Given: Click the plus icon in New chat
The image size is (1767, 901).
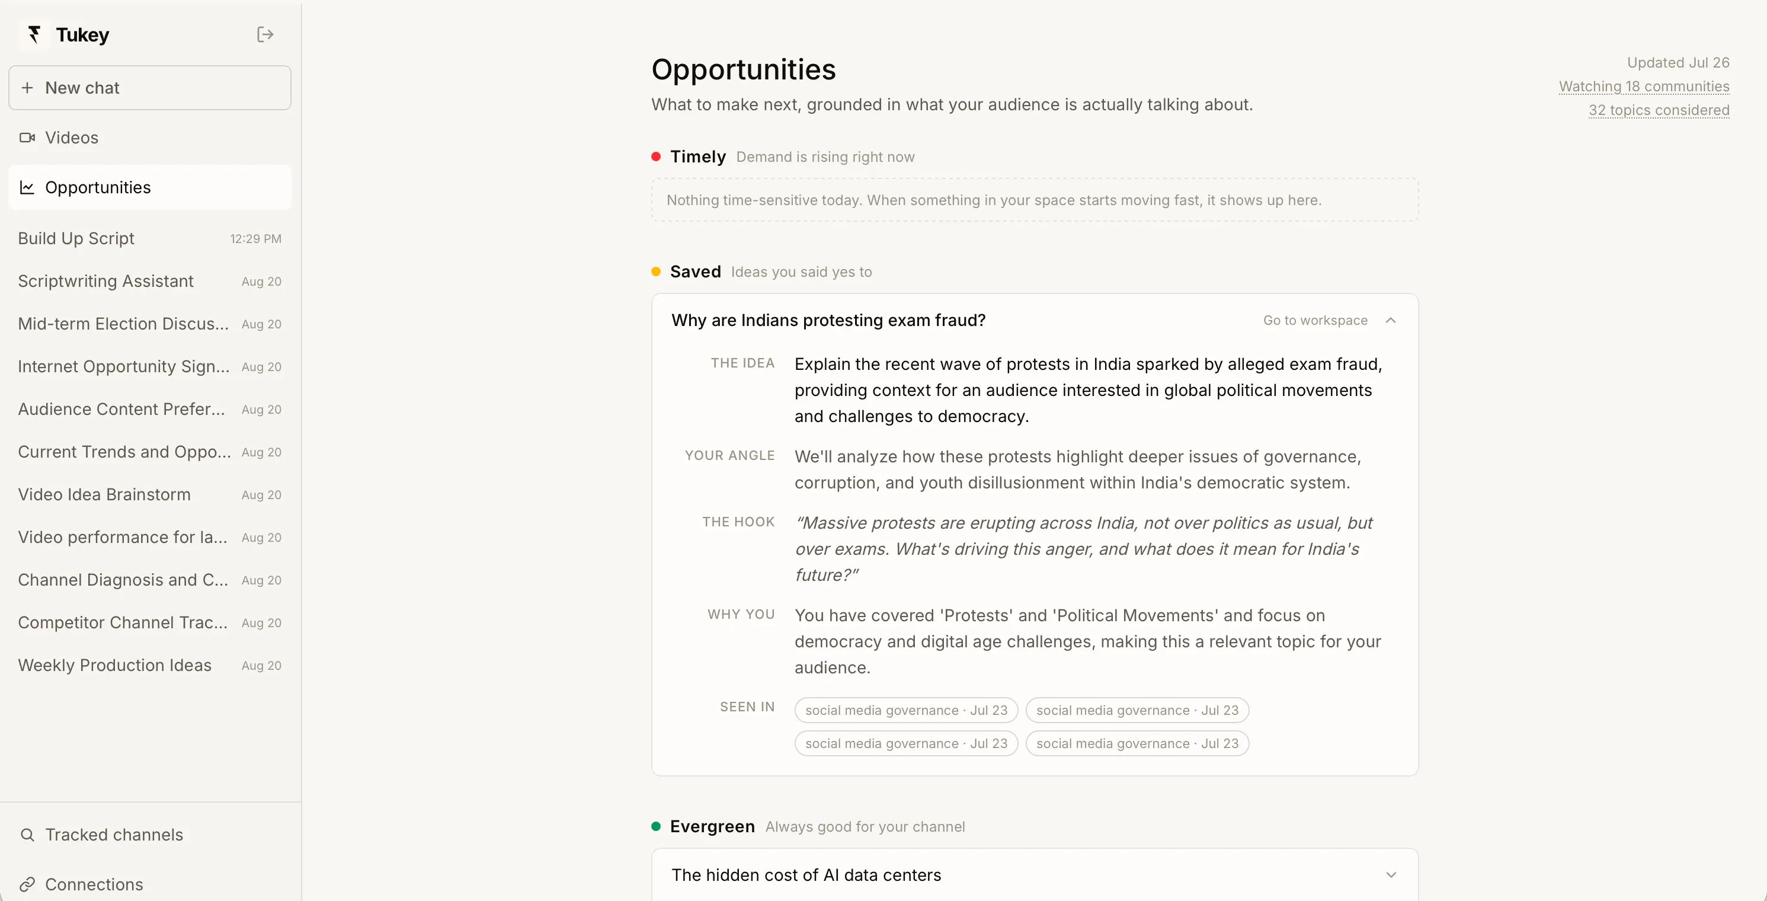Looking at the screenshot, I should 27,88.
